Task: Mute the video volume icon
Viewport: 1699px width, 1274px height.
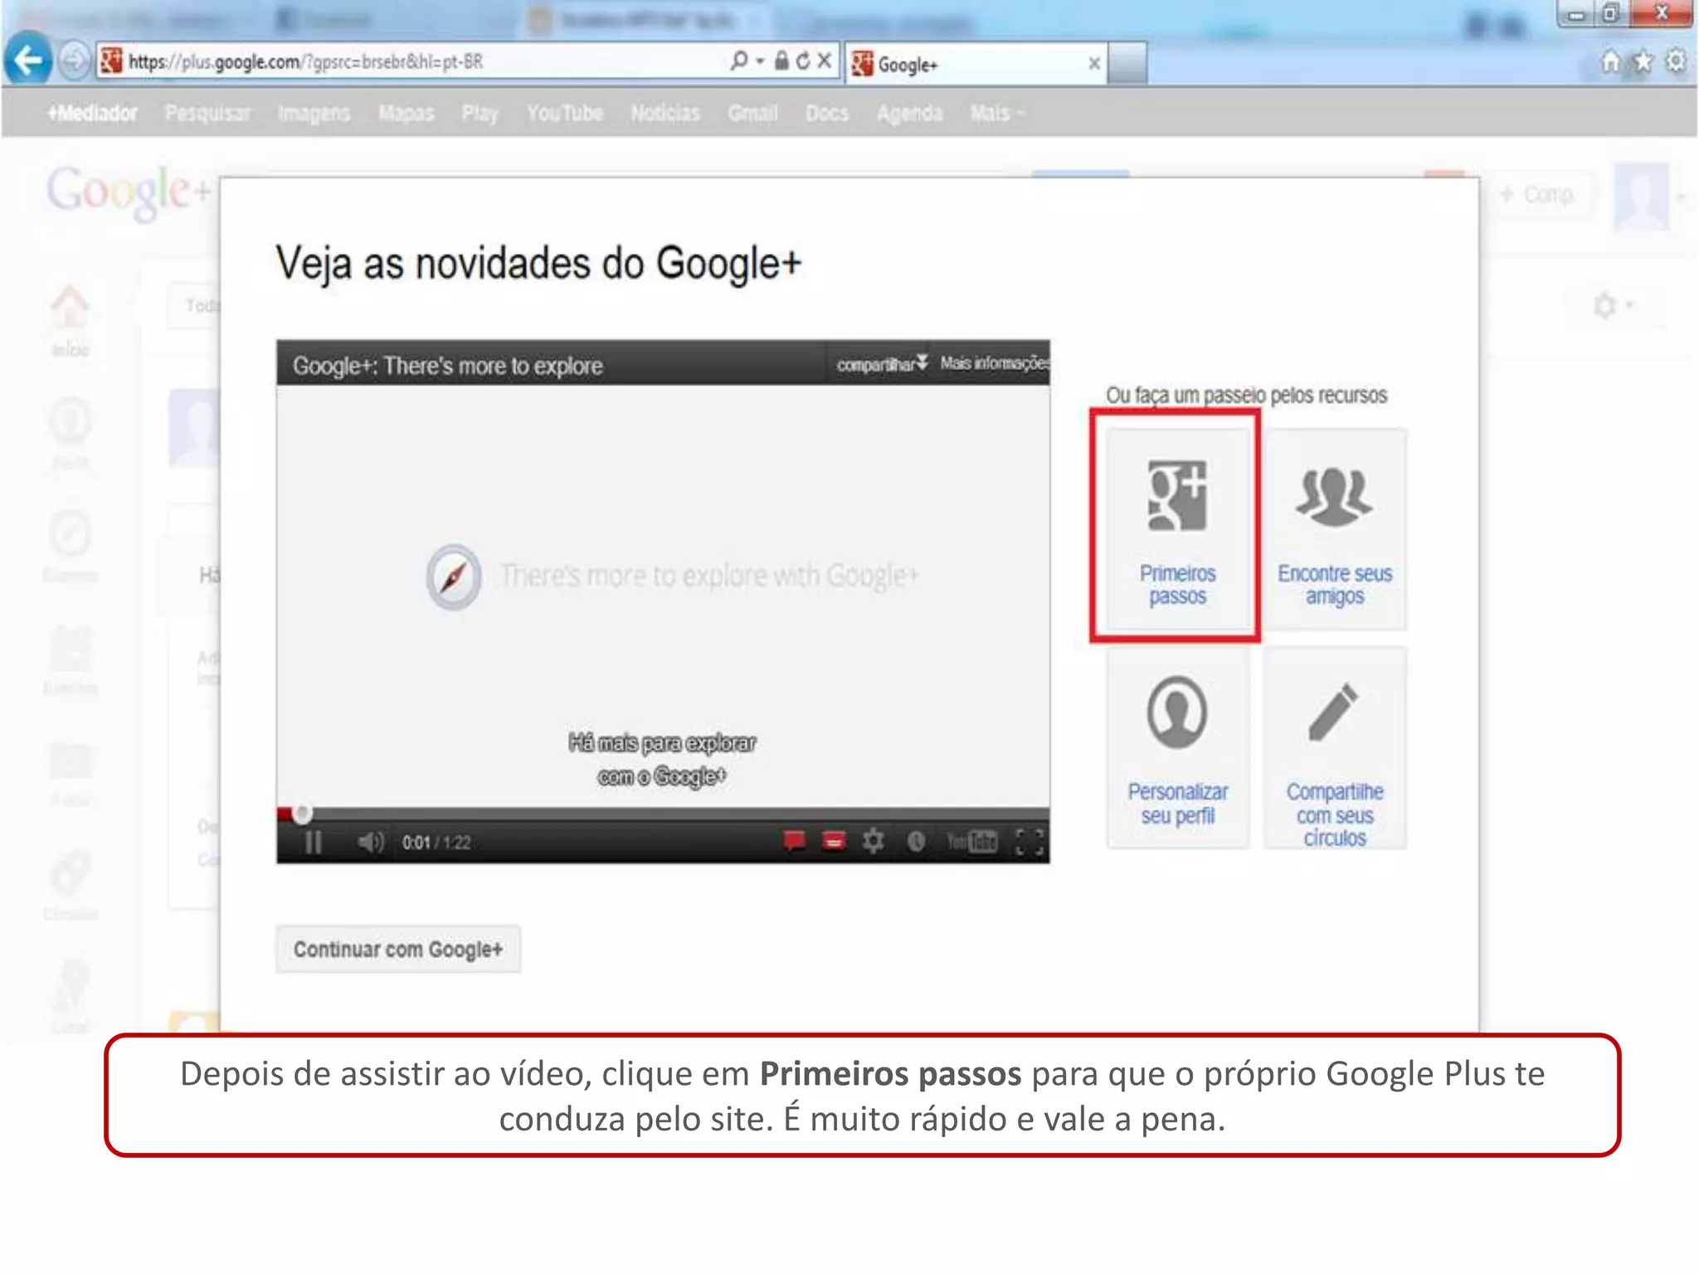Action: 370,843
